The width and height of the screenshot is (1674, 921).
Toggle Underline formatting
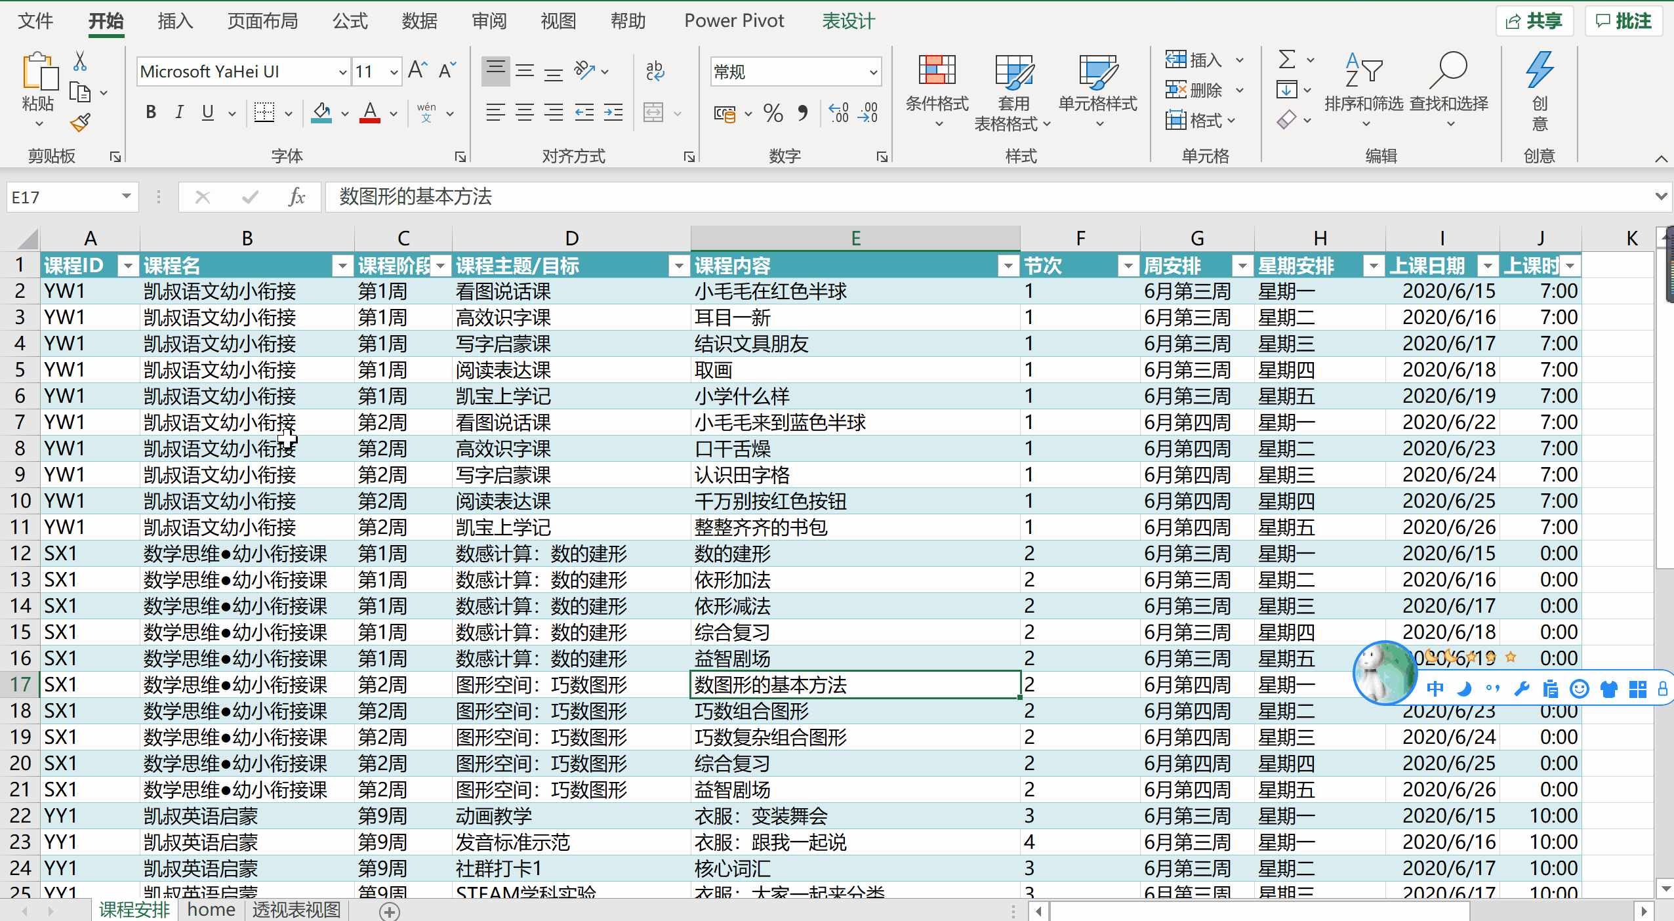208,112
